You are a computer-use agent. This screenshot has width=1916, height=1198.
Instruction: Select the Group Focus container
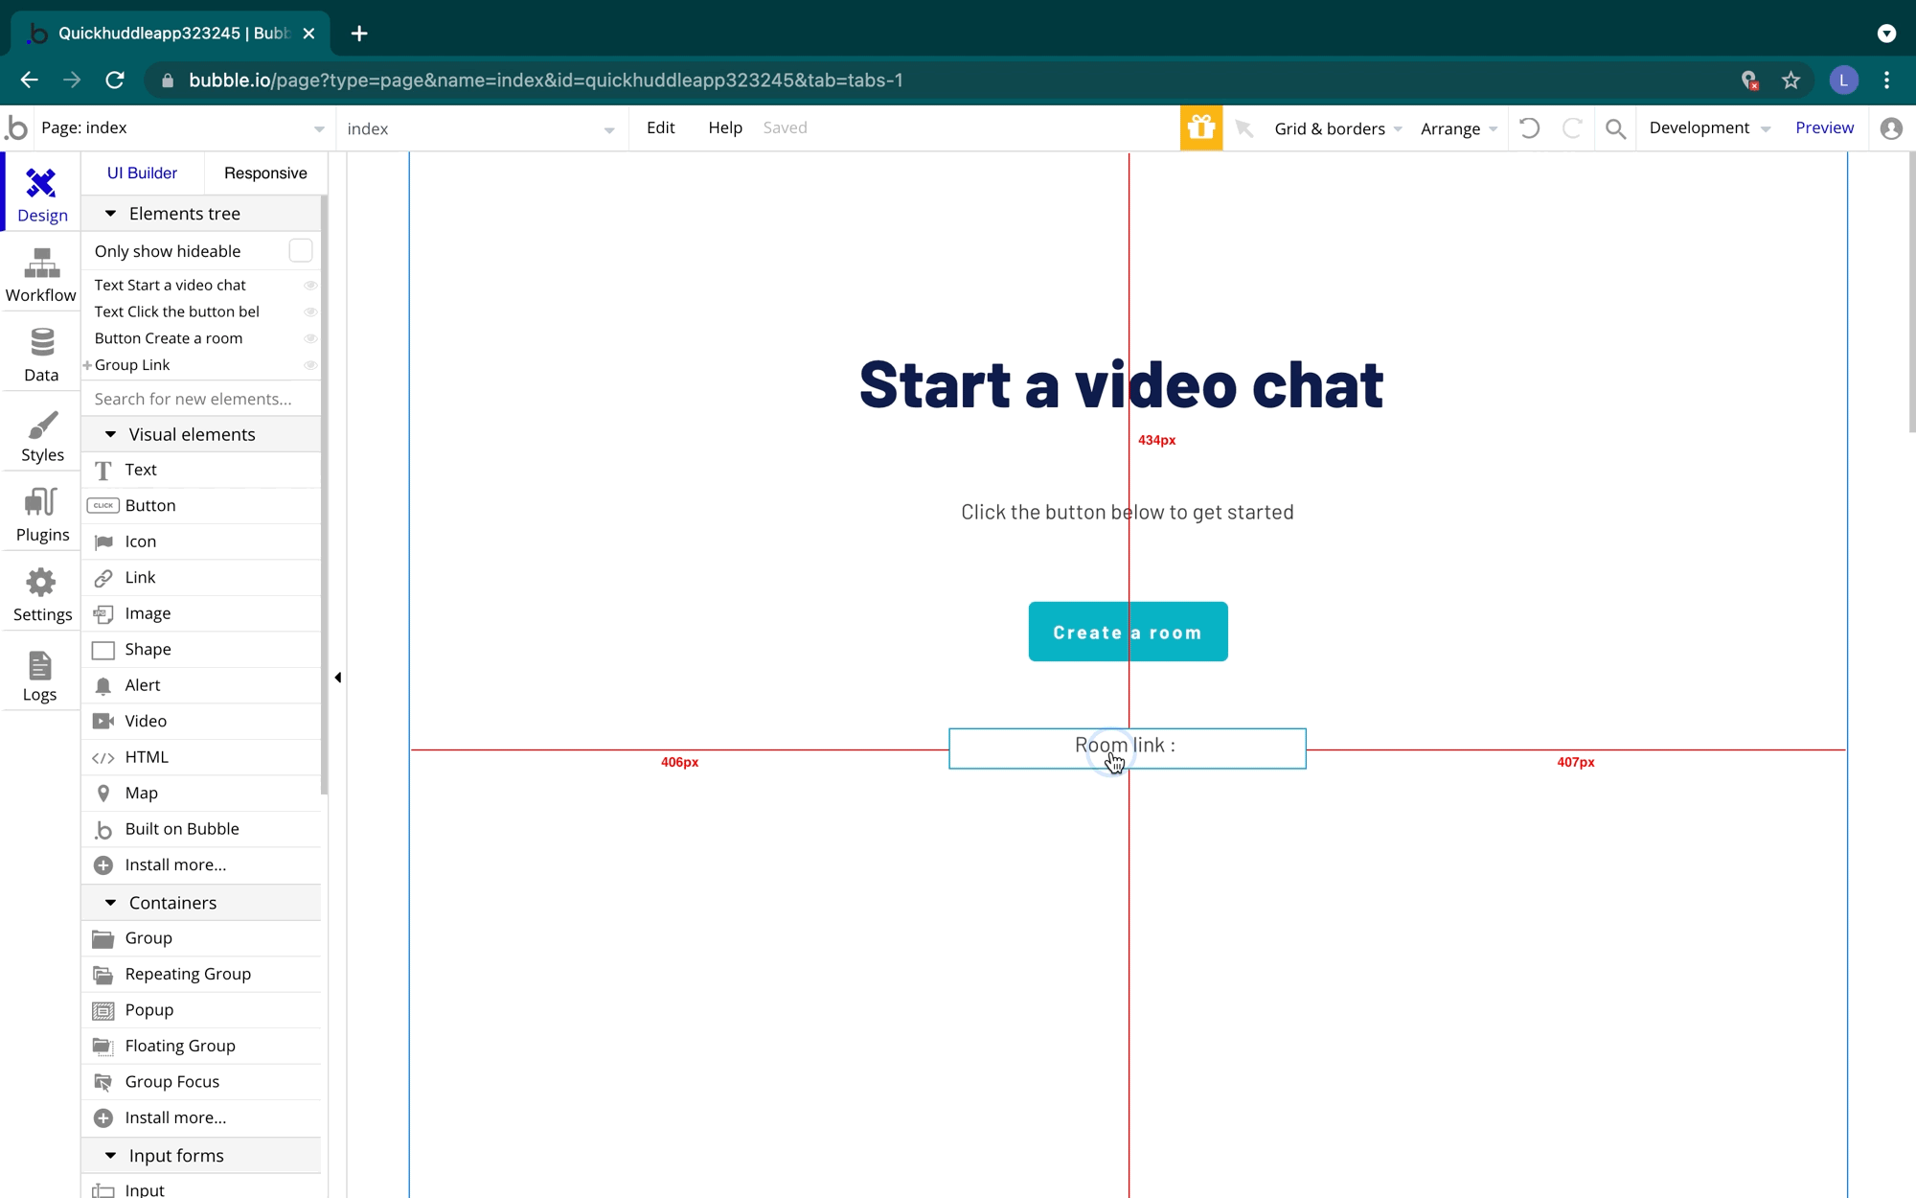coord(201,1082)
